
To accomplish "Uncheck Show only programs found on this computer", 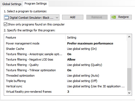I will [5, 24].
